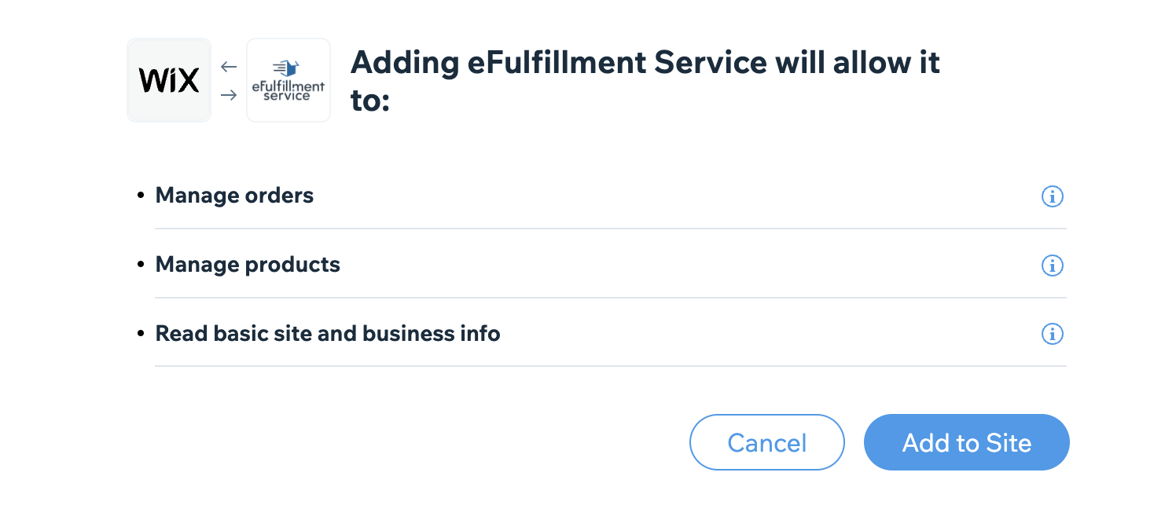Click Read basic site and business info

(328, 334)
